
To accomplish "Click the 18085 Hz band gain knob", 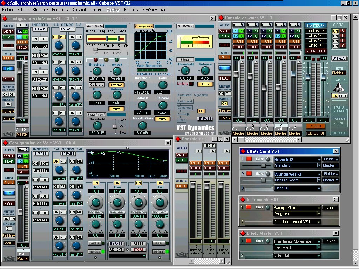I will click(x=160, y=202).
